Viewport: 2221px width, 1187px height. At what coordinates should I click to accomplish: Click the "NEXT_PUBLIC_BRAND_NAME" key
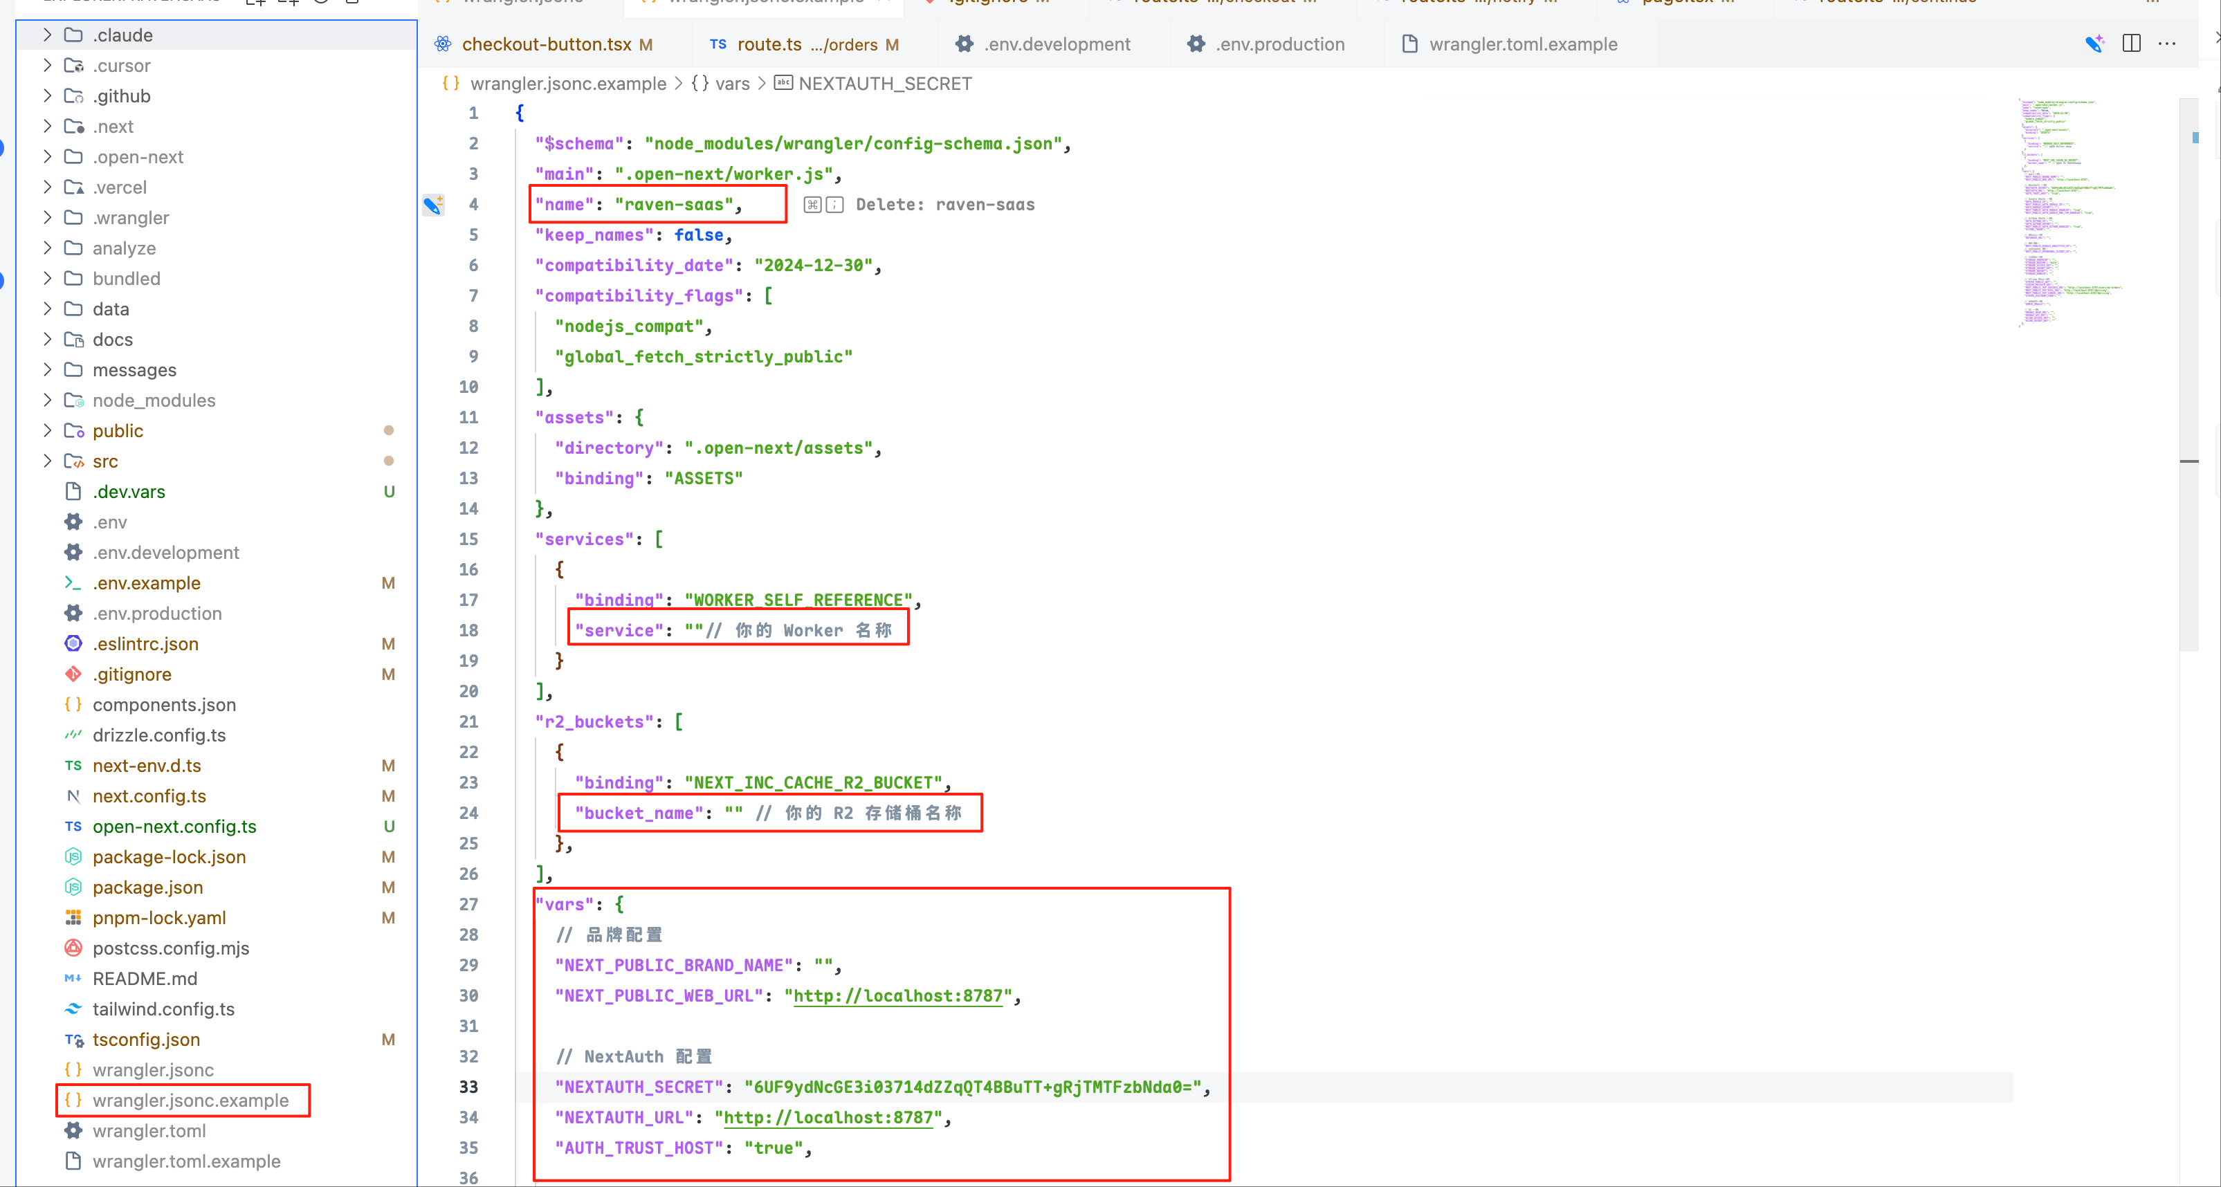(673, 966)
